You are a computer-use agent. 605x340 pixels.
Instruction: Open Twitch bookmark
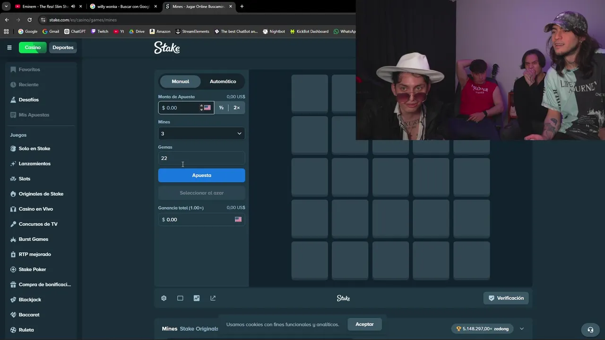[100, 32]
